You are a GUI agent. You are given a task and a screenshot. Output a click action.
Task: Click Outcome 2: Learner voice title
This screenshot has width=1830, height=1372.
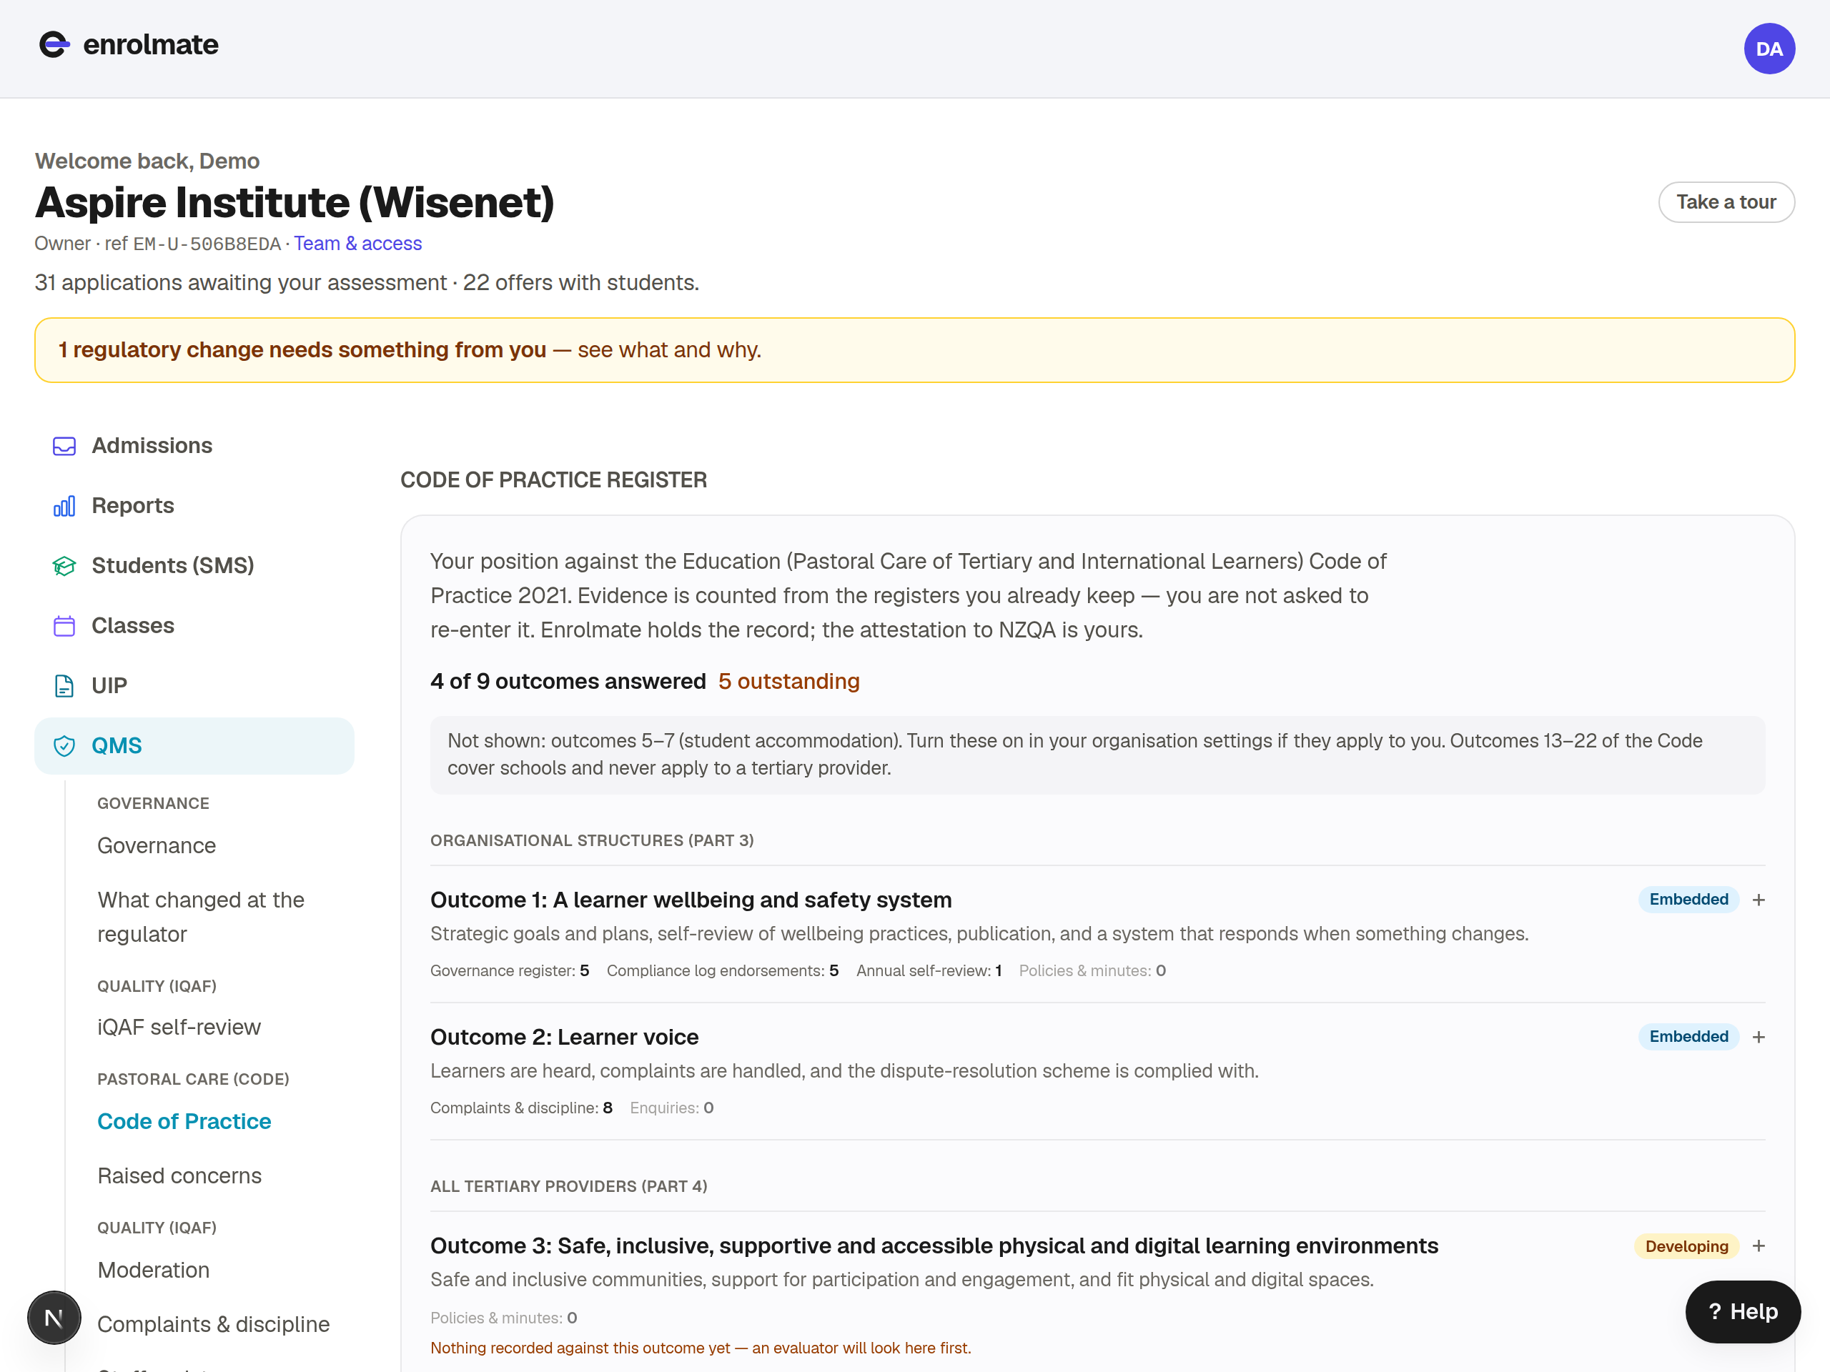[x=564, y=1037]
